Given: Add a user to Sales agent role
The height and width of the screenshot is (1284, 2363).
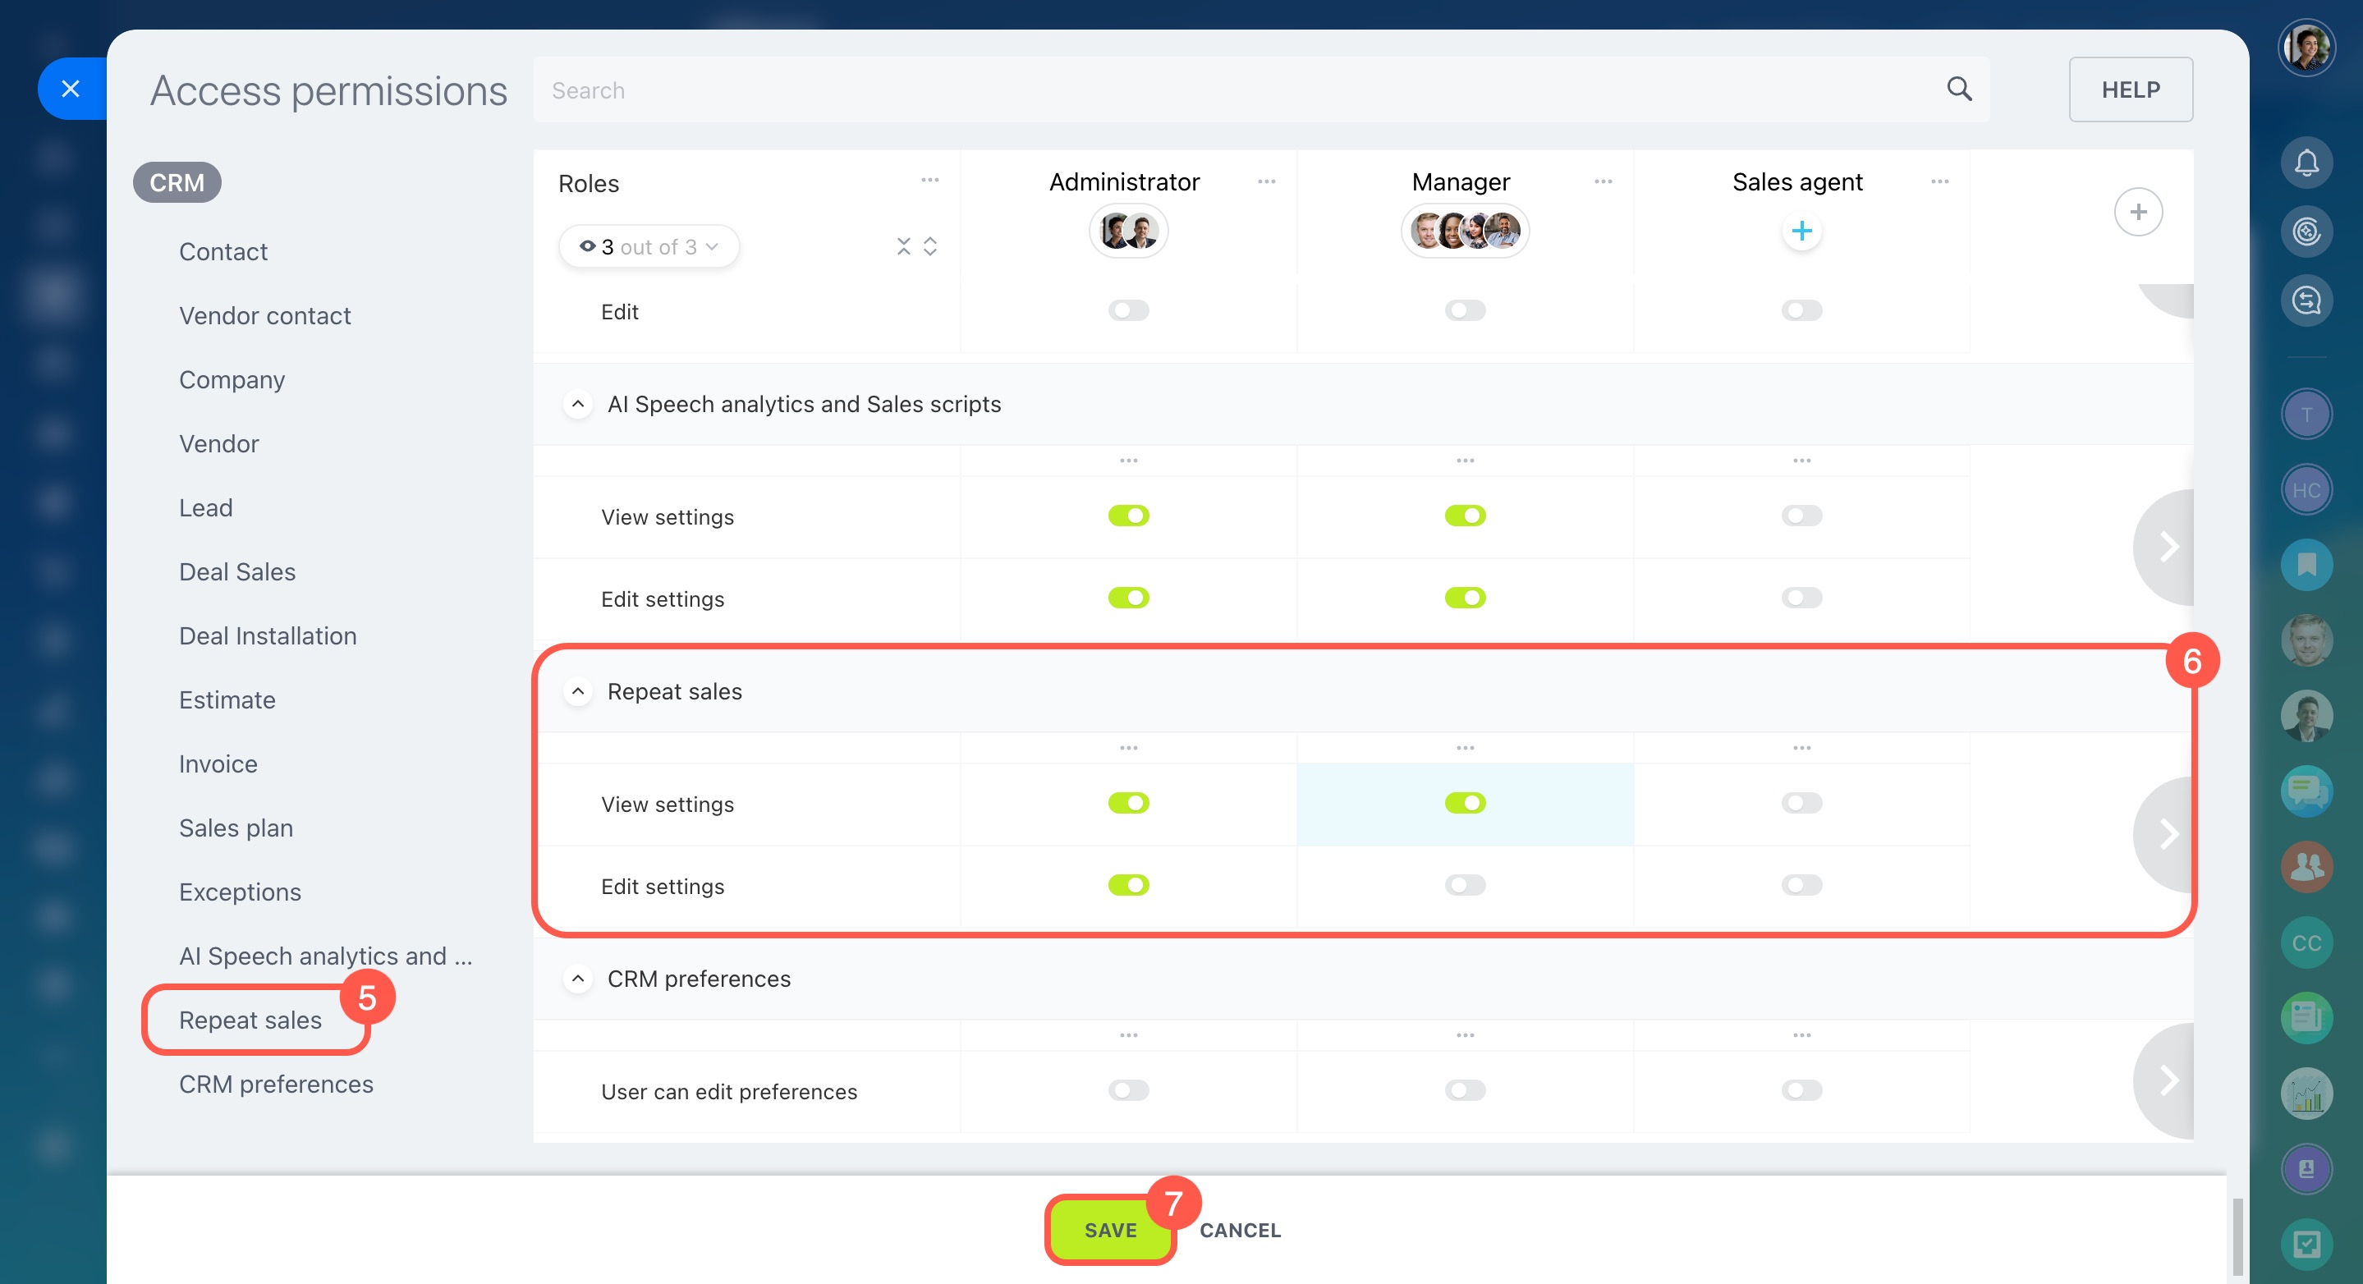Looking at the screenshot, I should (1801, 232).
